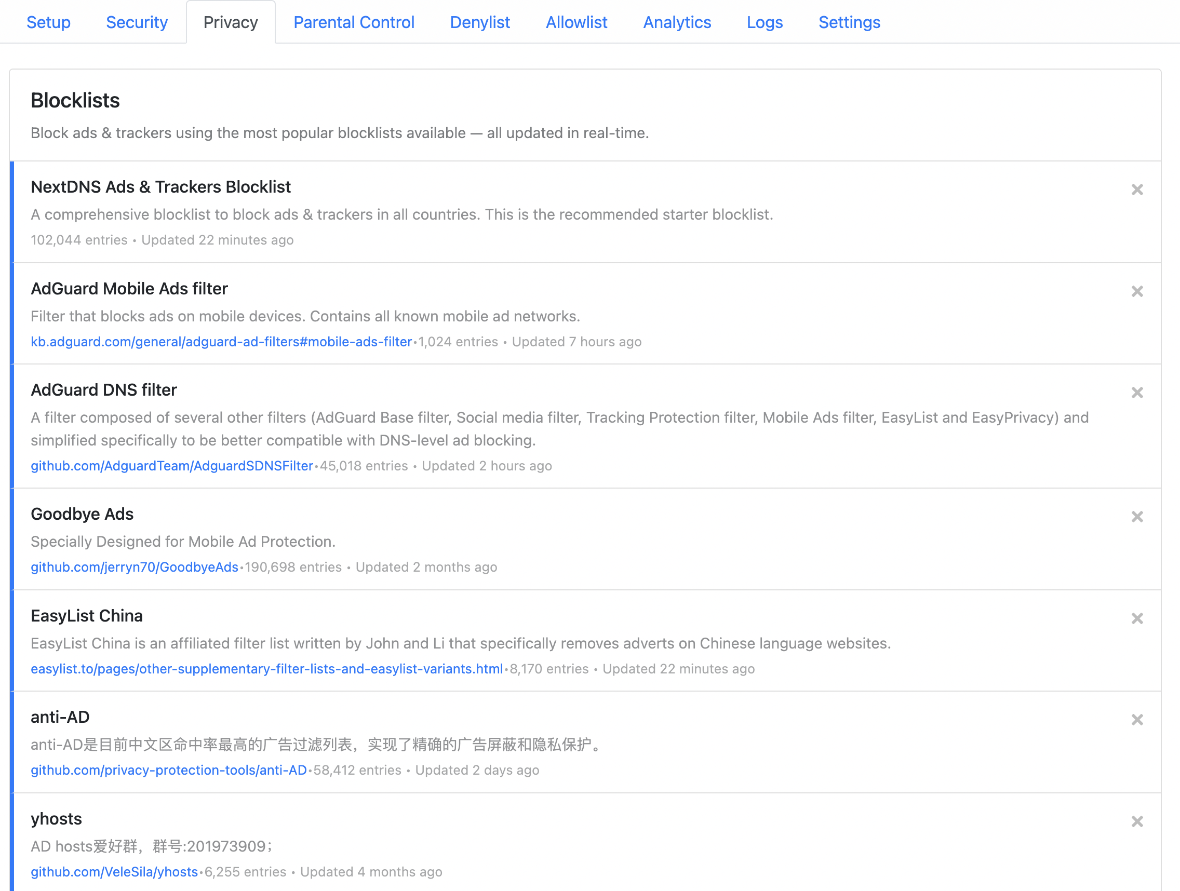This screenshot has width=1180, height=891.
Task: Remove the anti-AD blocklist
Action: 1137,720
